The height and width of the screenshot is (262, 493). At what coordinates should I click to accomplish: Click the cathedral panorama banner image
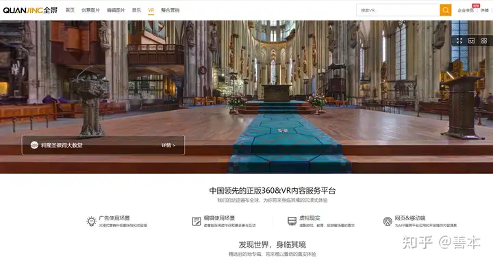tap(246, 96)
